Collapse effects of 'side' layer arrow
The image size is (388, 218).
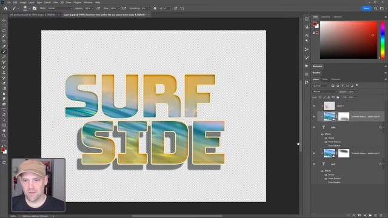(x=384, y=127)
